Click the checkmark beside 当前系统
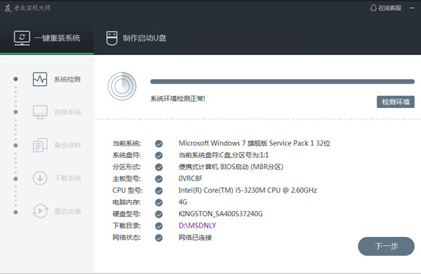The height and width of the screenshot is (274, 421). [159, 144]
